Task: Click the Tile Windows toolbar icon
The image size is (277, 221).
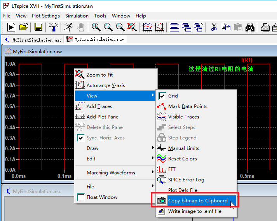Action: (174, 27)
